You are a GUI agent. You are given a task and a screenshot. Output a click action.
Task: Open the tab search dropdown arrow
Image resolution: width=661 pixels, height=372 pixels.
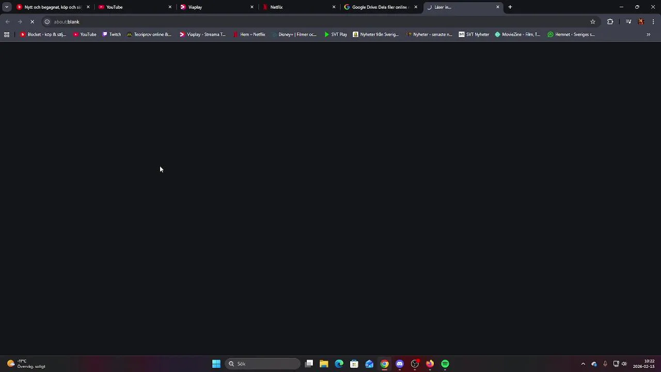[x=7, y=7]
